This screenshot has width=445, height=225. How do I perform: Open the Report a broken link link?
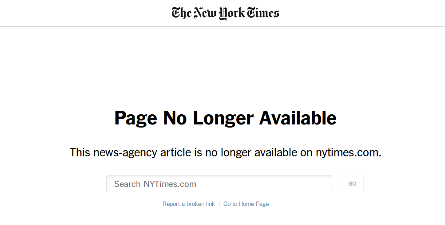pos(188,204)
